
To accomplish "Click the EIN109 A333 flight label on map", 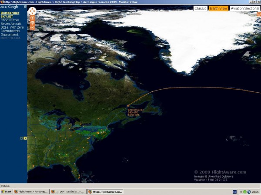I will coord(136,110).
